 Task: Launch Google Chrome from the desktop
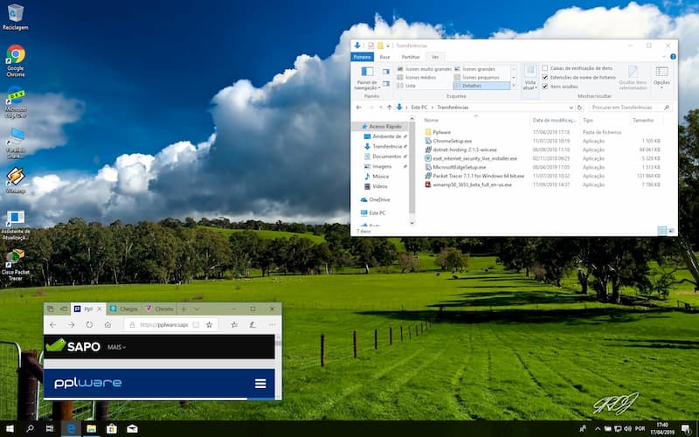click(16, 60)
